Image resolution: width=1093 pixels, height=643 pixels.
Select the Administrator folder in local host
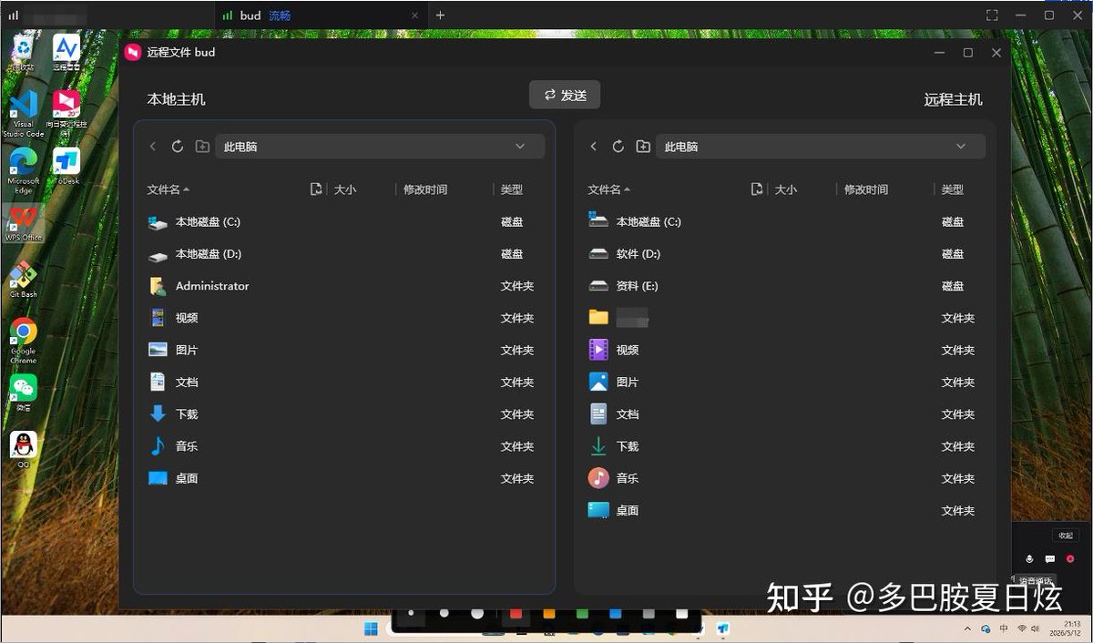(344, 286)
